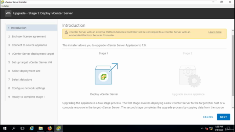Show hidden system tray icons
The image size is (235, 132).
click(202, 128)
